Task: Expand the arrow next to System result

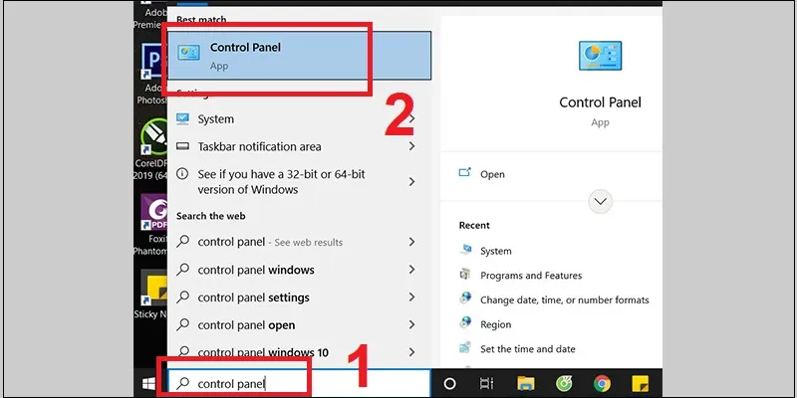Action: tap(411, 119)
